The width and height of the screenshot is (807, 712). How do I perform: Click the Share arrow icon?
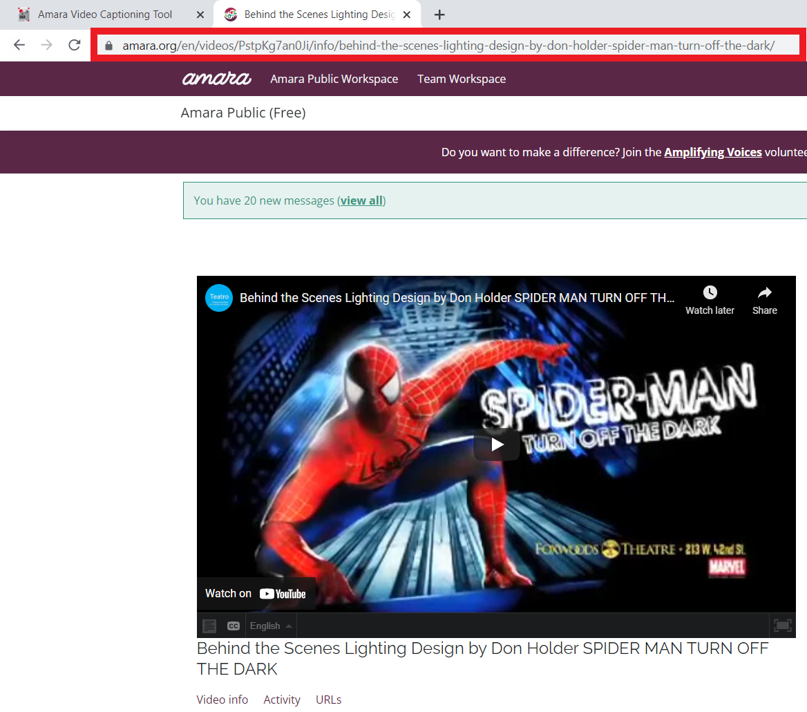764,293
